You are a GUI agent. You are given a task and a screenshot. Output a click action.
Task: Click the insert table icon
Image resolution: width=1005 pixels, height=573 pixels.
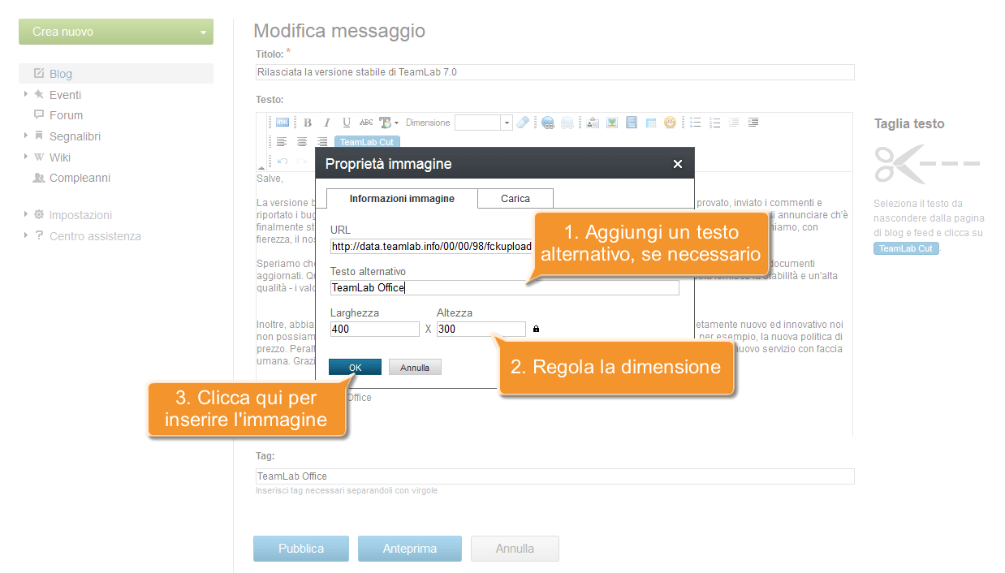(x=651, y=123)
